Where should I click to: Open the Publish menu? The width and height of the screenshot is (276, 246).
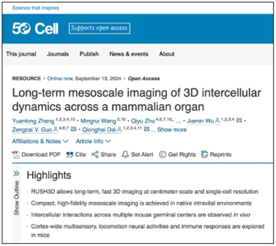(x=89, y=54)
